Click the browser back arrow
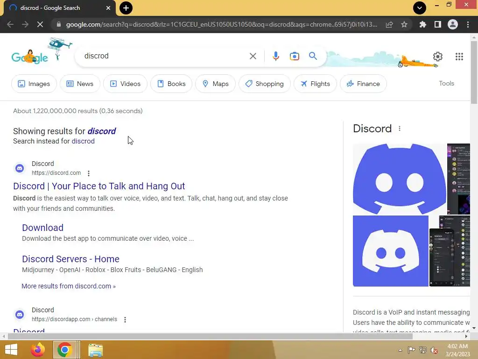478x359 pixels. pyautogui.click(x=10, y=24)
